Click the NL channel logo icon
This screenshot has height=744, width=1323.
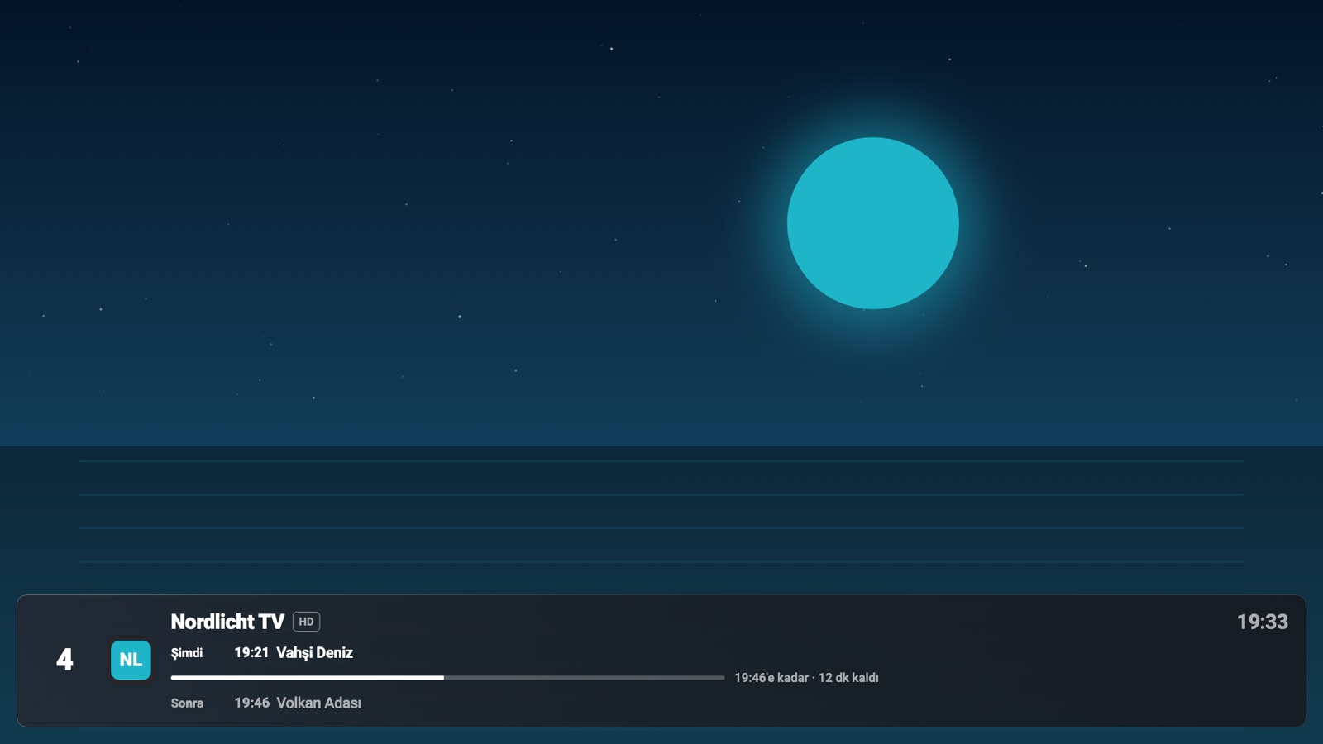tap(131, 660)
